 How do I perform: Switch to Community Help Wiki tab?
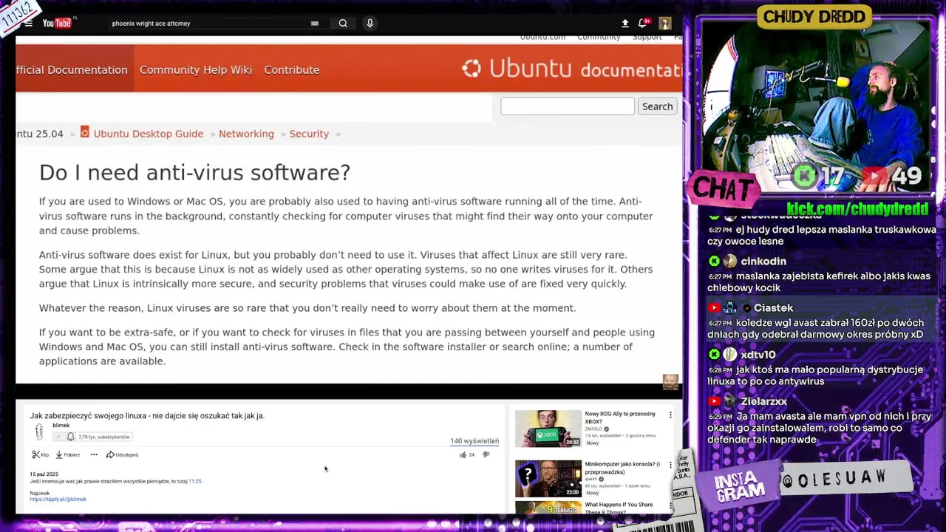196,69
